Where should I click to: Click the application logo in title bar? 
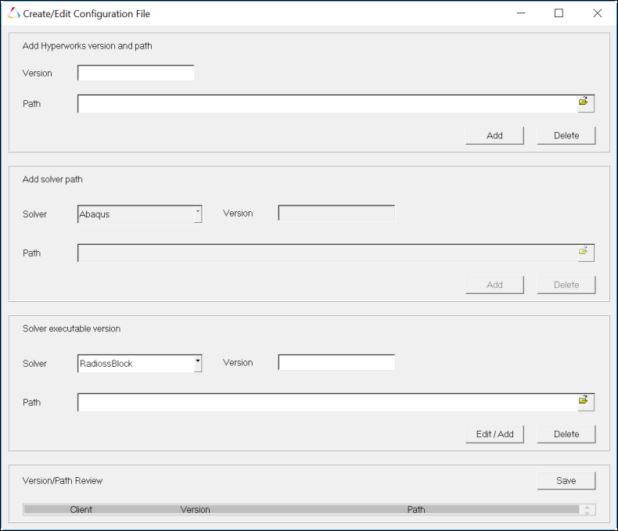pos(13,13)
